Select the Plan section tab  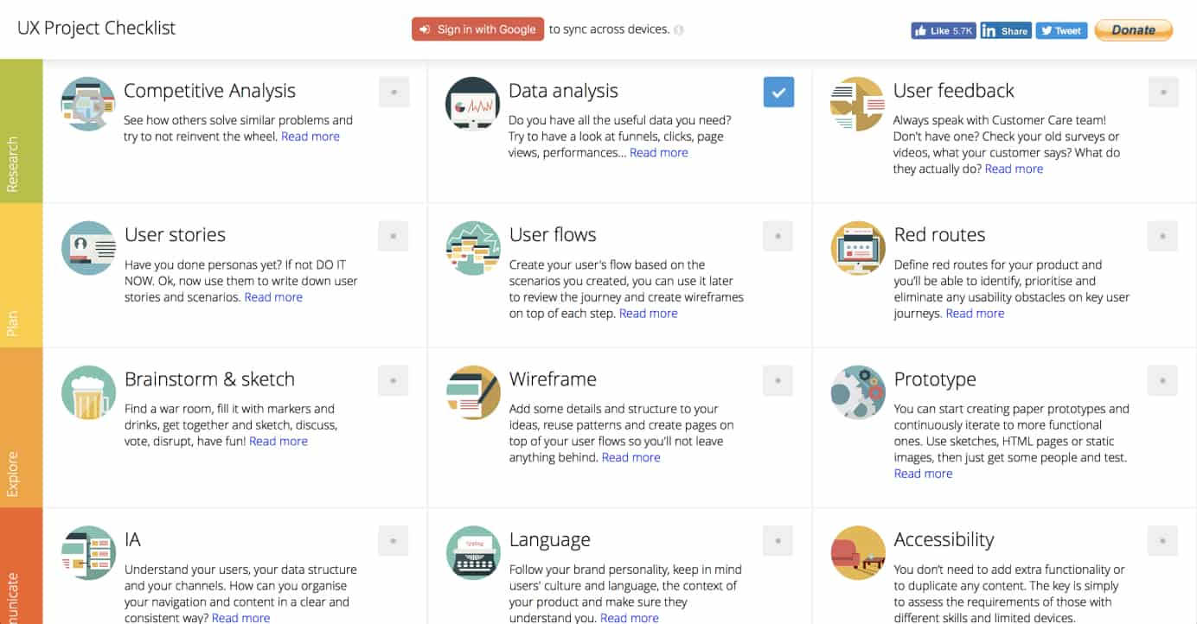click(21, 275)
